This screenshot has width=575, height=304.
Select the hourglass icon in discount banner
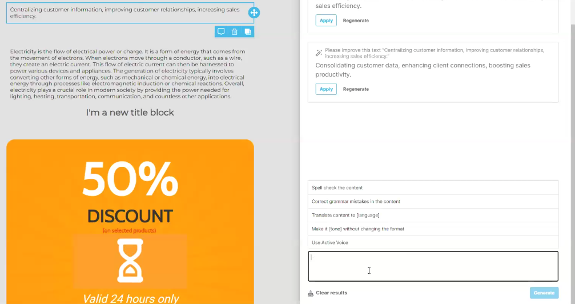point(130,261)
